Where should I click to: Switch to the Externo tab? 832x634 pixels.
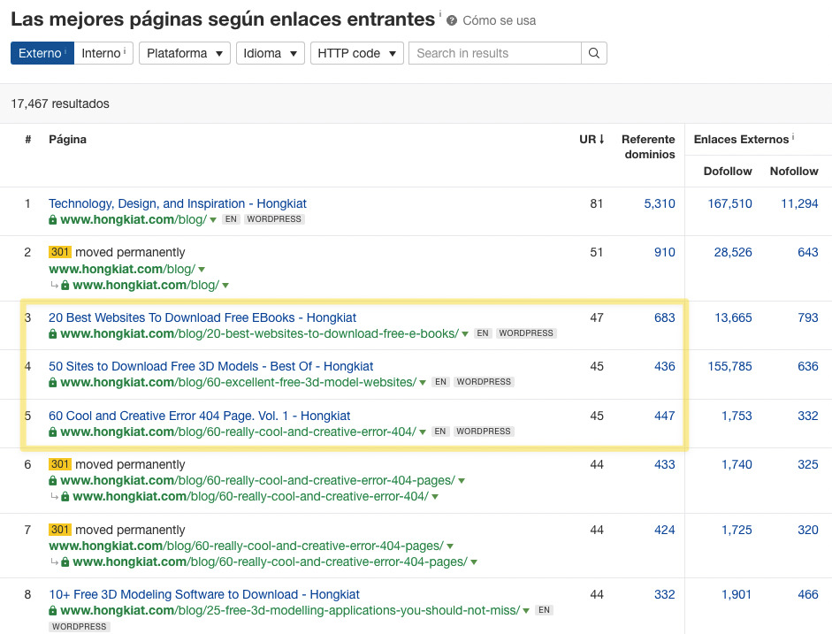click(x=42, y=53)
